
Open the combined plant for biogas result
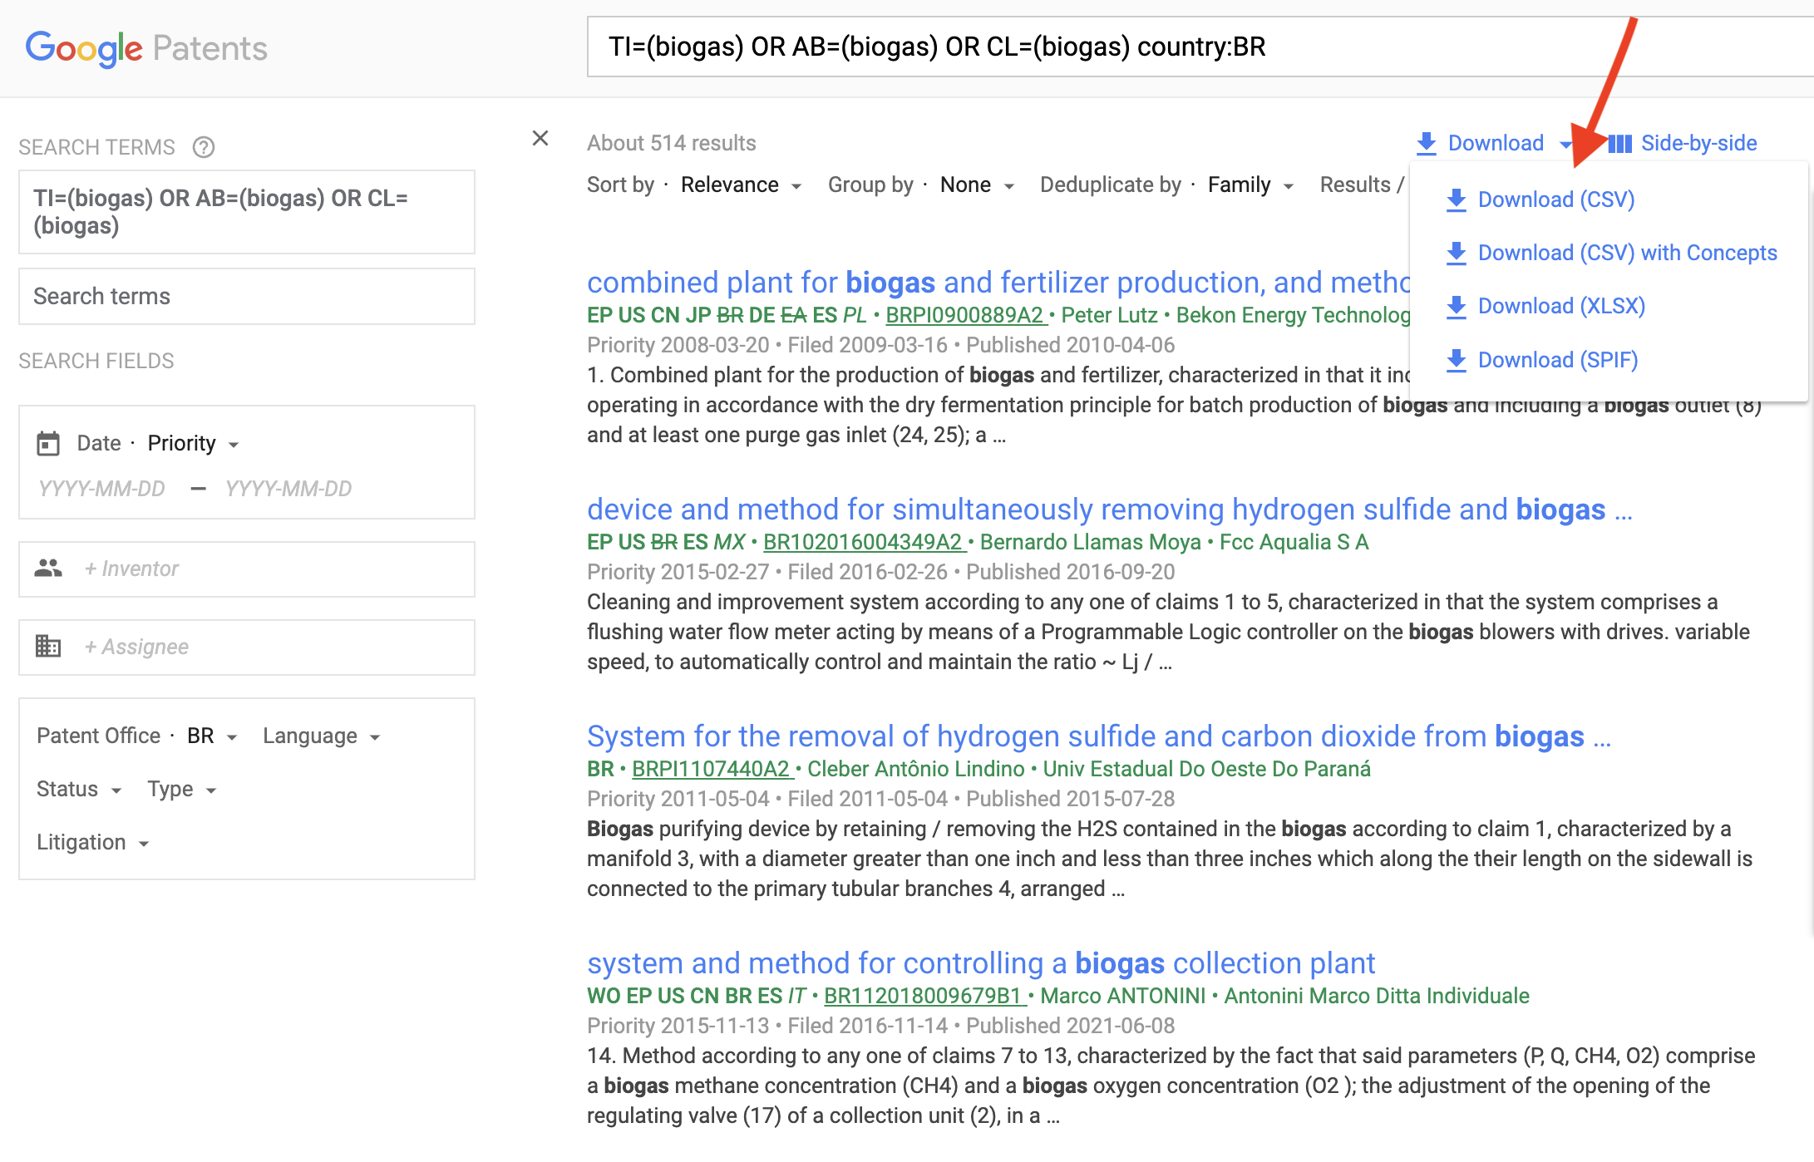998,283
